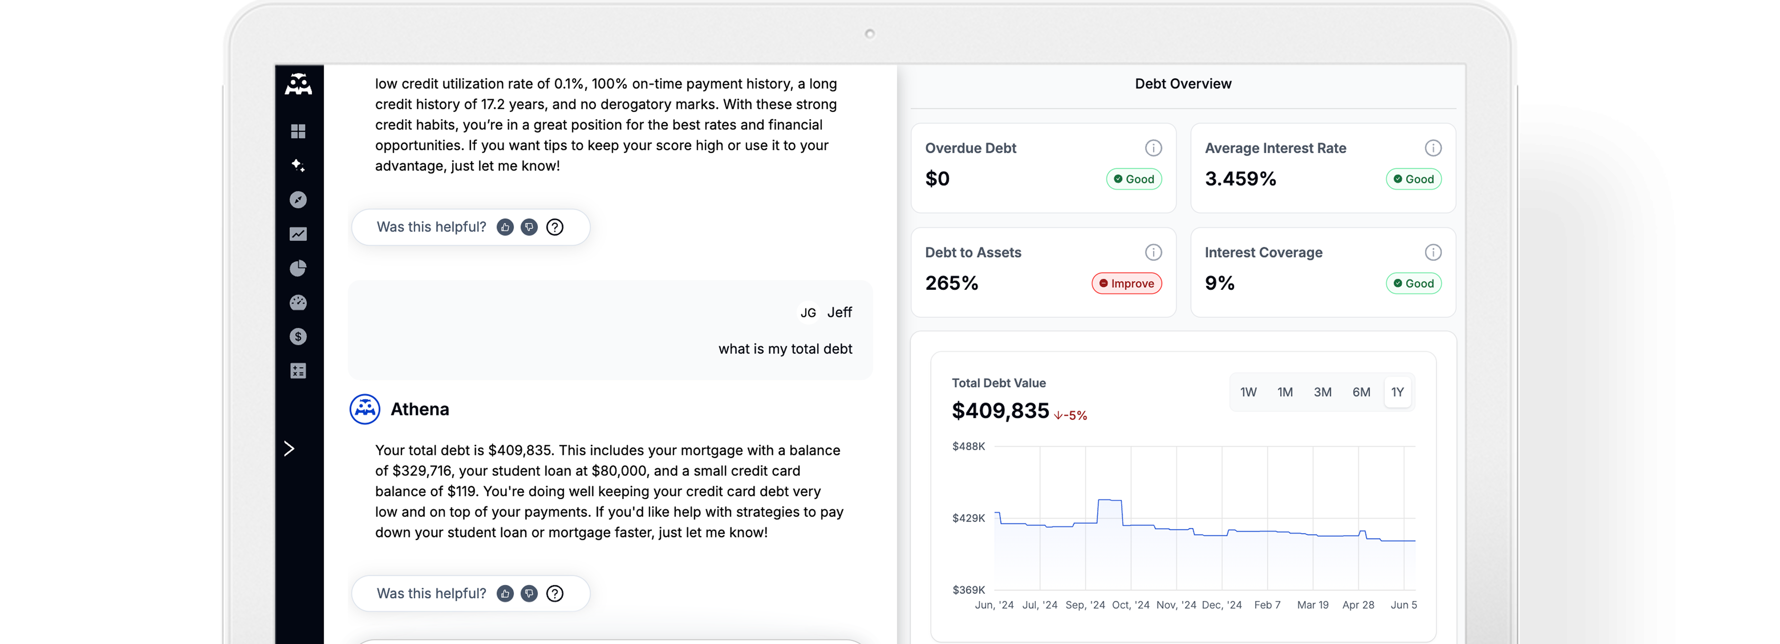
Task: Select the 1W chart range
Action: point(1248,392)
